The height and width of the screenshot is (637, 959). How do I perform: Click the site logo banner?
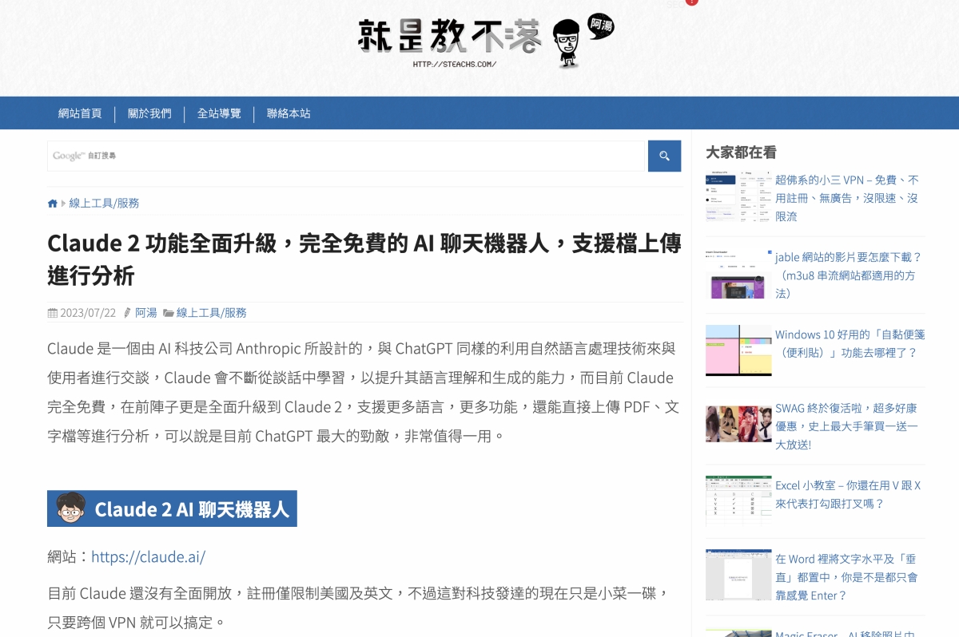pos(486,42)
